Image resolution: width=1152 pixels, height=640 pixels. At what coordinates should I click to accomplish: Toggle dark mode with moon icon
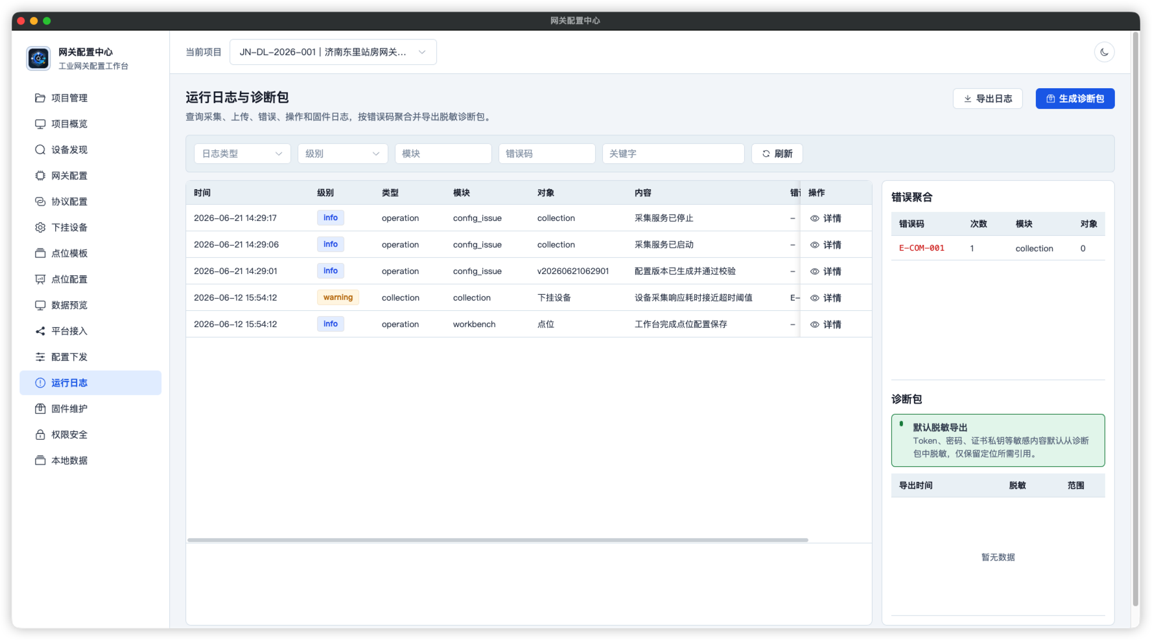(x=1104, y=52)
